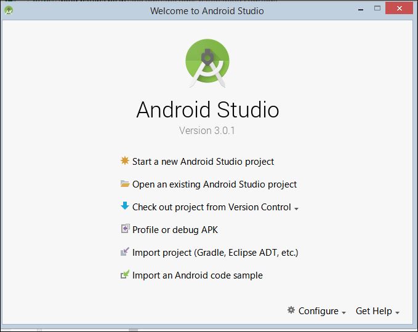
Task: Click the large Android Studio logo
Action: pos(207,63)
